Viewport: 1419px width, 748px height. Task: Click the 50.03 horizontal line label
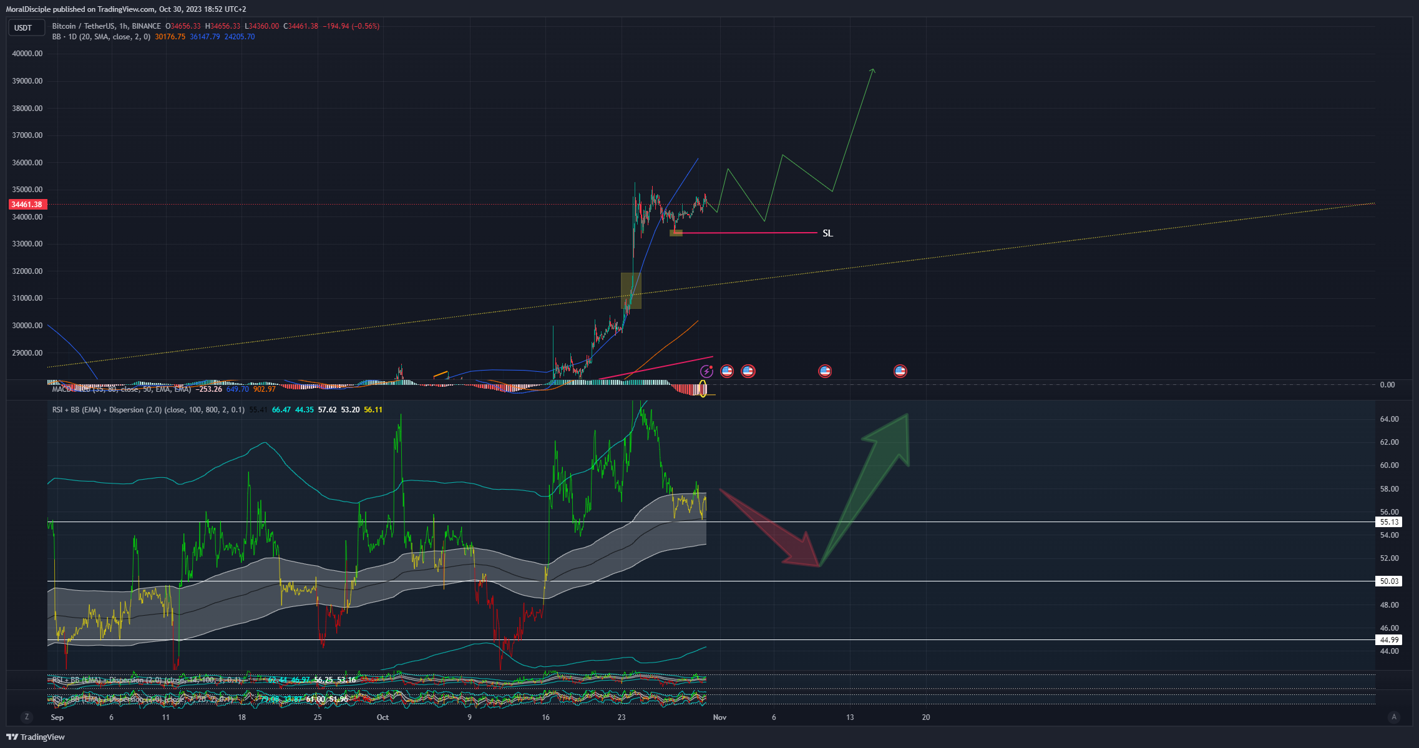click(1389, 581)
